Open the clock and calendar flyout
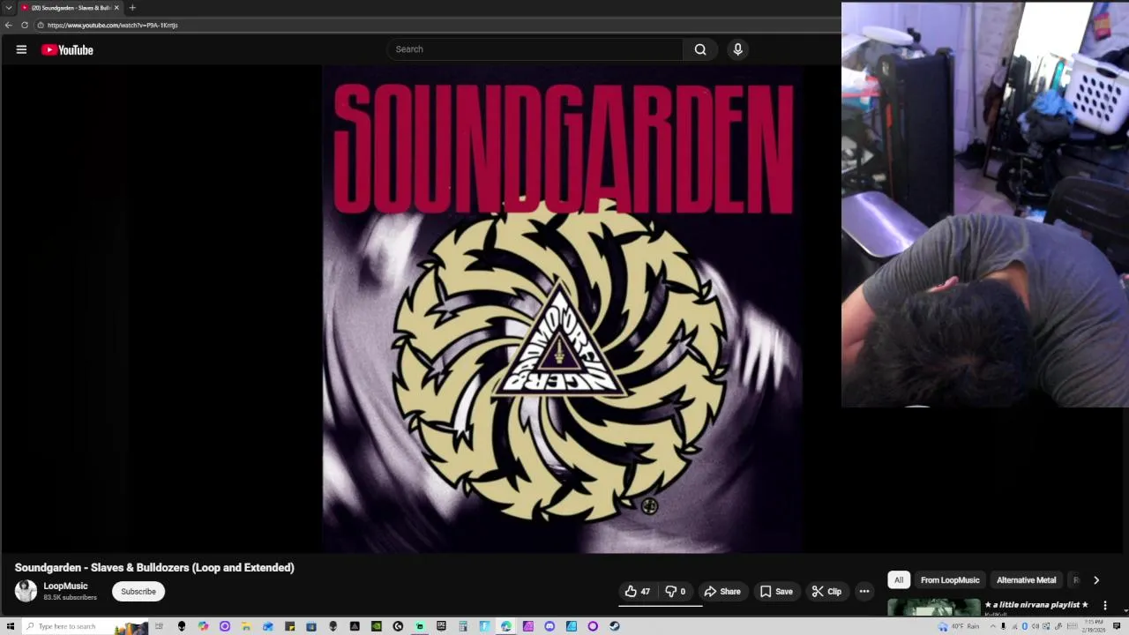The height and width of the screenshot is (635, 1129). click(1094, 626)
